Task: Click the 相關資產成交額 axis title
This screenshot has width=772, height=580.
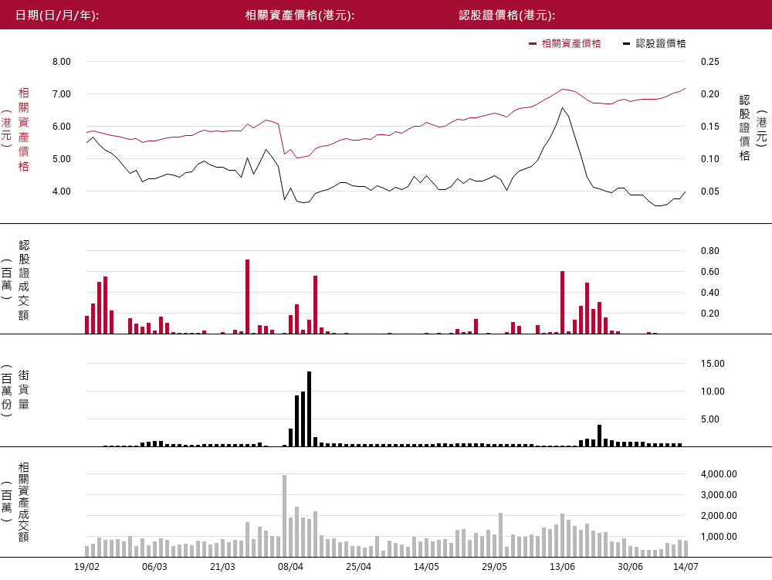Action: pos(24,502)
